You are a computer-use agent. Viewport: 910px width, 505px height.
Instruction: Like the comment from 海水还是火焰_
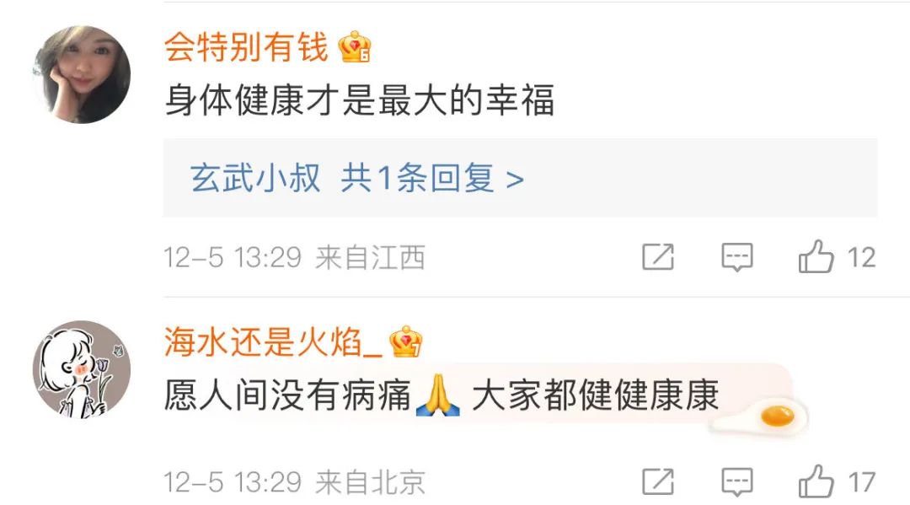coord(816,481)
